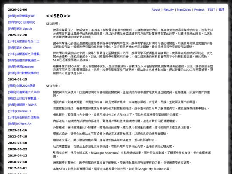Click the paragraph mentioning Google Analytics
The image size is (232, 174).
click(132, 155)
